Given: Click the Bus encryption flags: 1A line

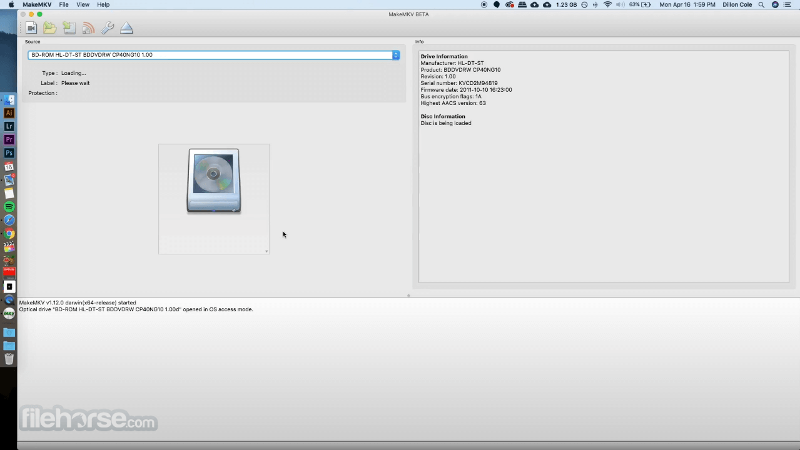Looking at the screenshot, I should point(451,97).
